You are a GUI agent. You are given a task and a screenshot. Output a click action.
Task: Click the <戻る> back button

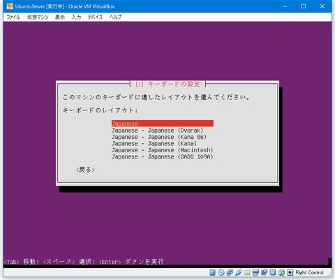click(x=85, y=170)
